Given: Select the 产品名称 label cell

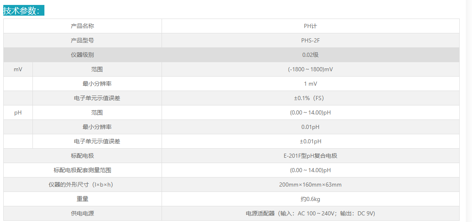Looking at the screenshot, I should tap(82, 26).
